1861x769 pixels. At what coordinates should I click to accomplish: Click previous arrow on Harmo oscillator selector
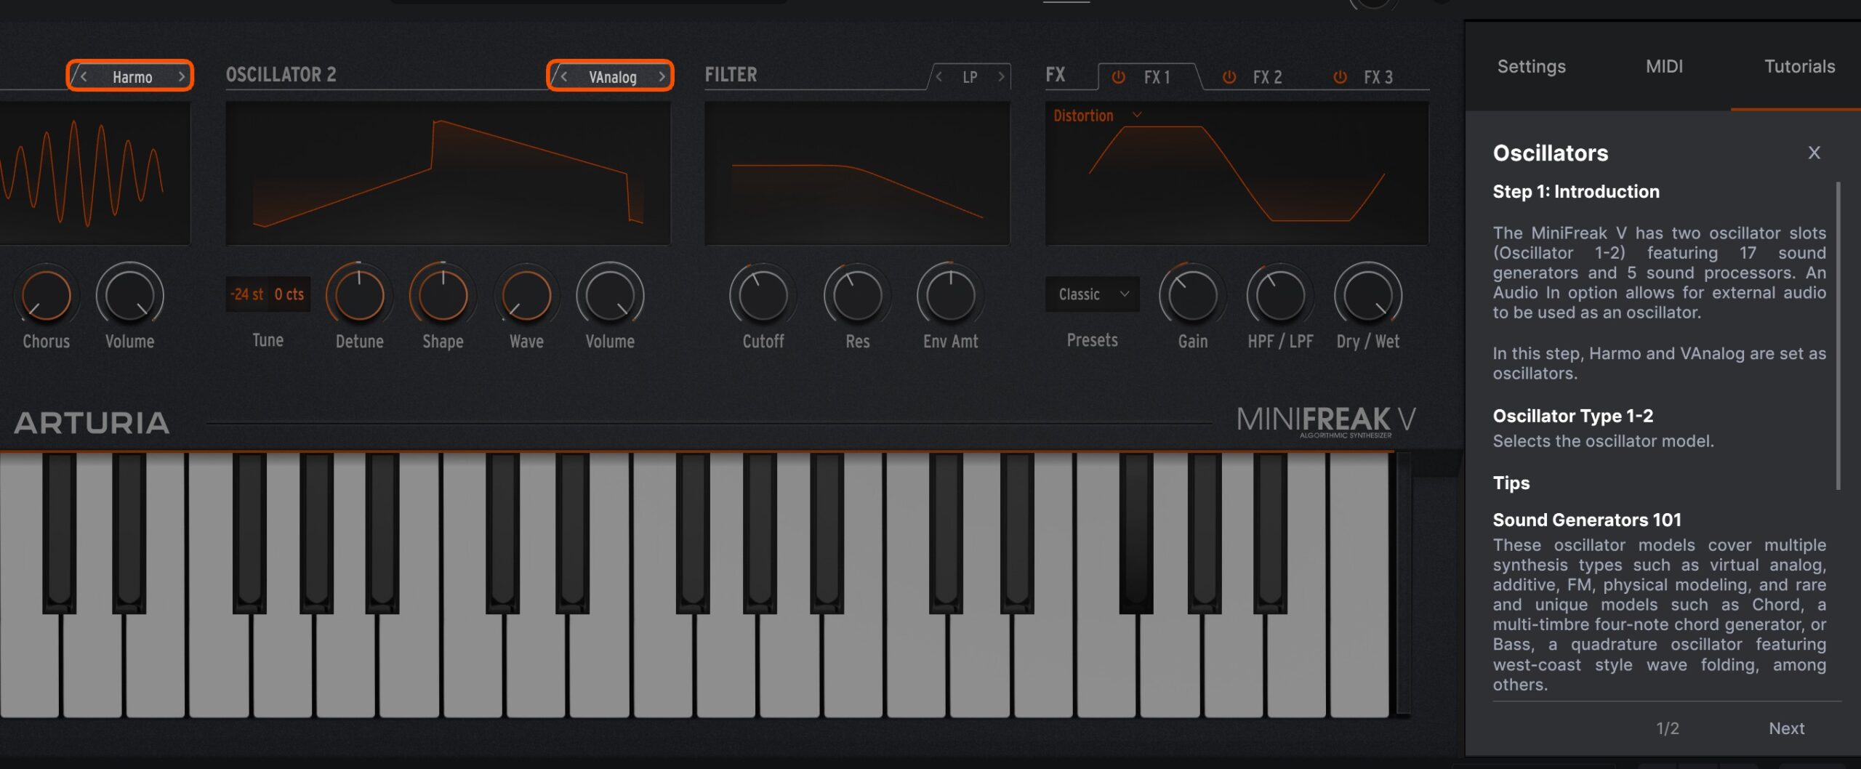pyautogui.click(x=84, y=76)
